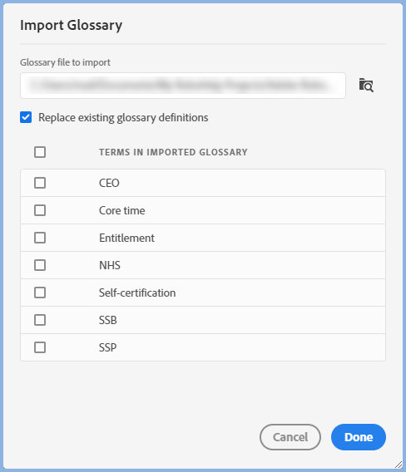Select the Self-certification row text

(137, 293)
